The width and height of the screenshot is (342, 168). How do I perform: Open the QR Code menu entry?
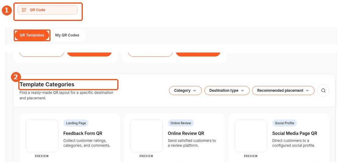48,10
